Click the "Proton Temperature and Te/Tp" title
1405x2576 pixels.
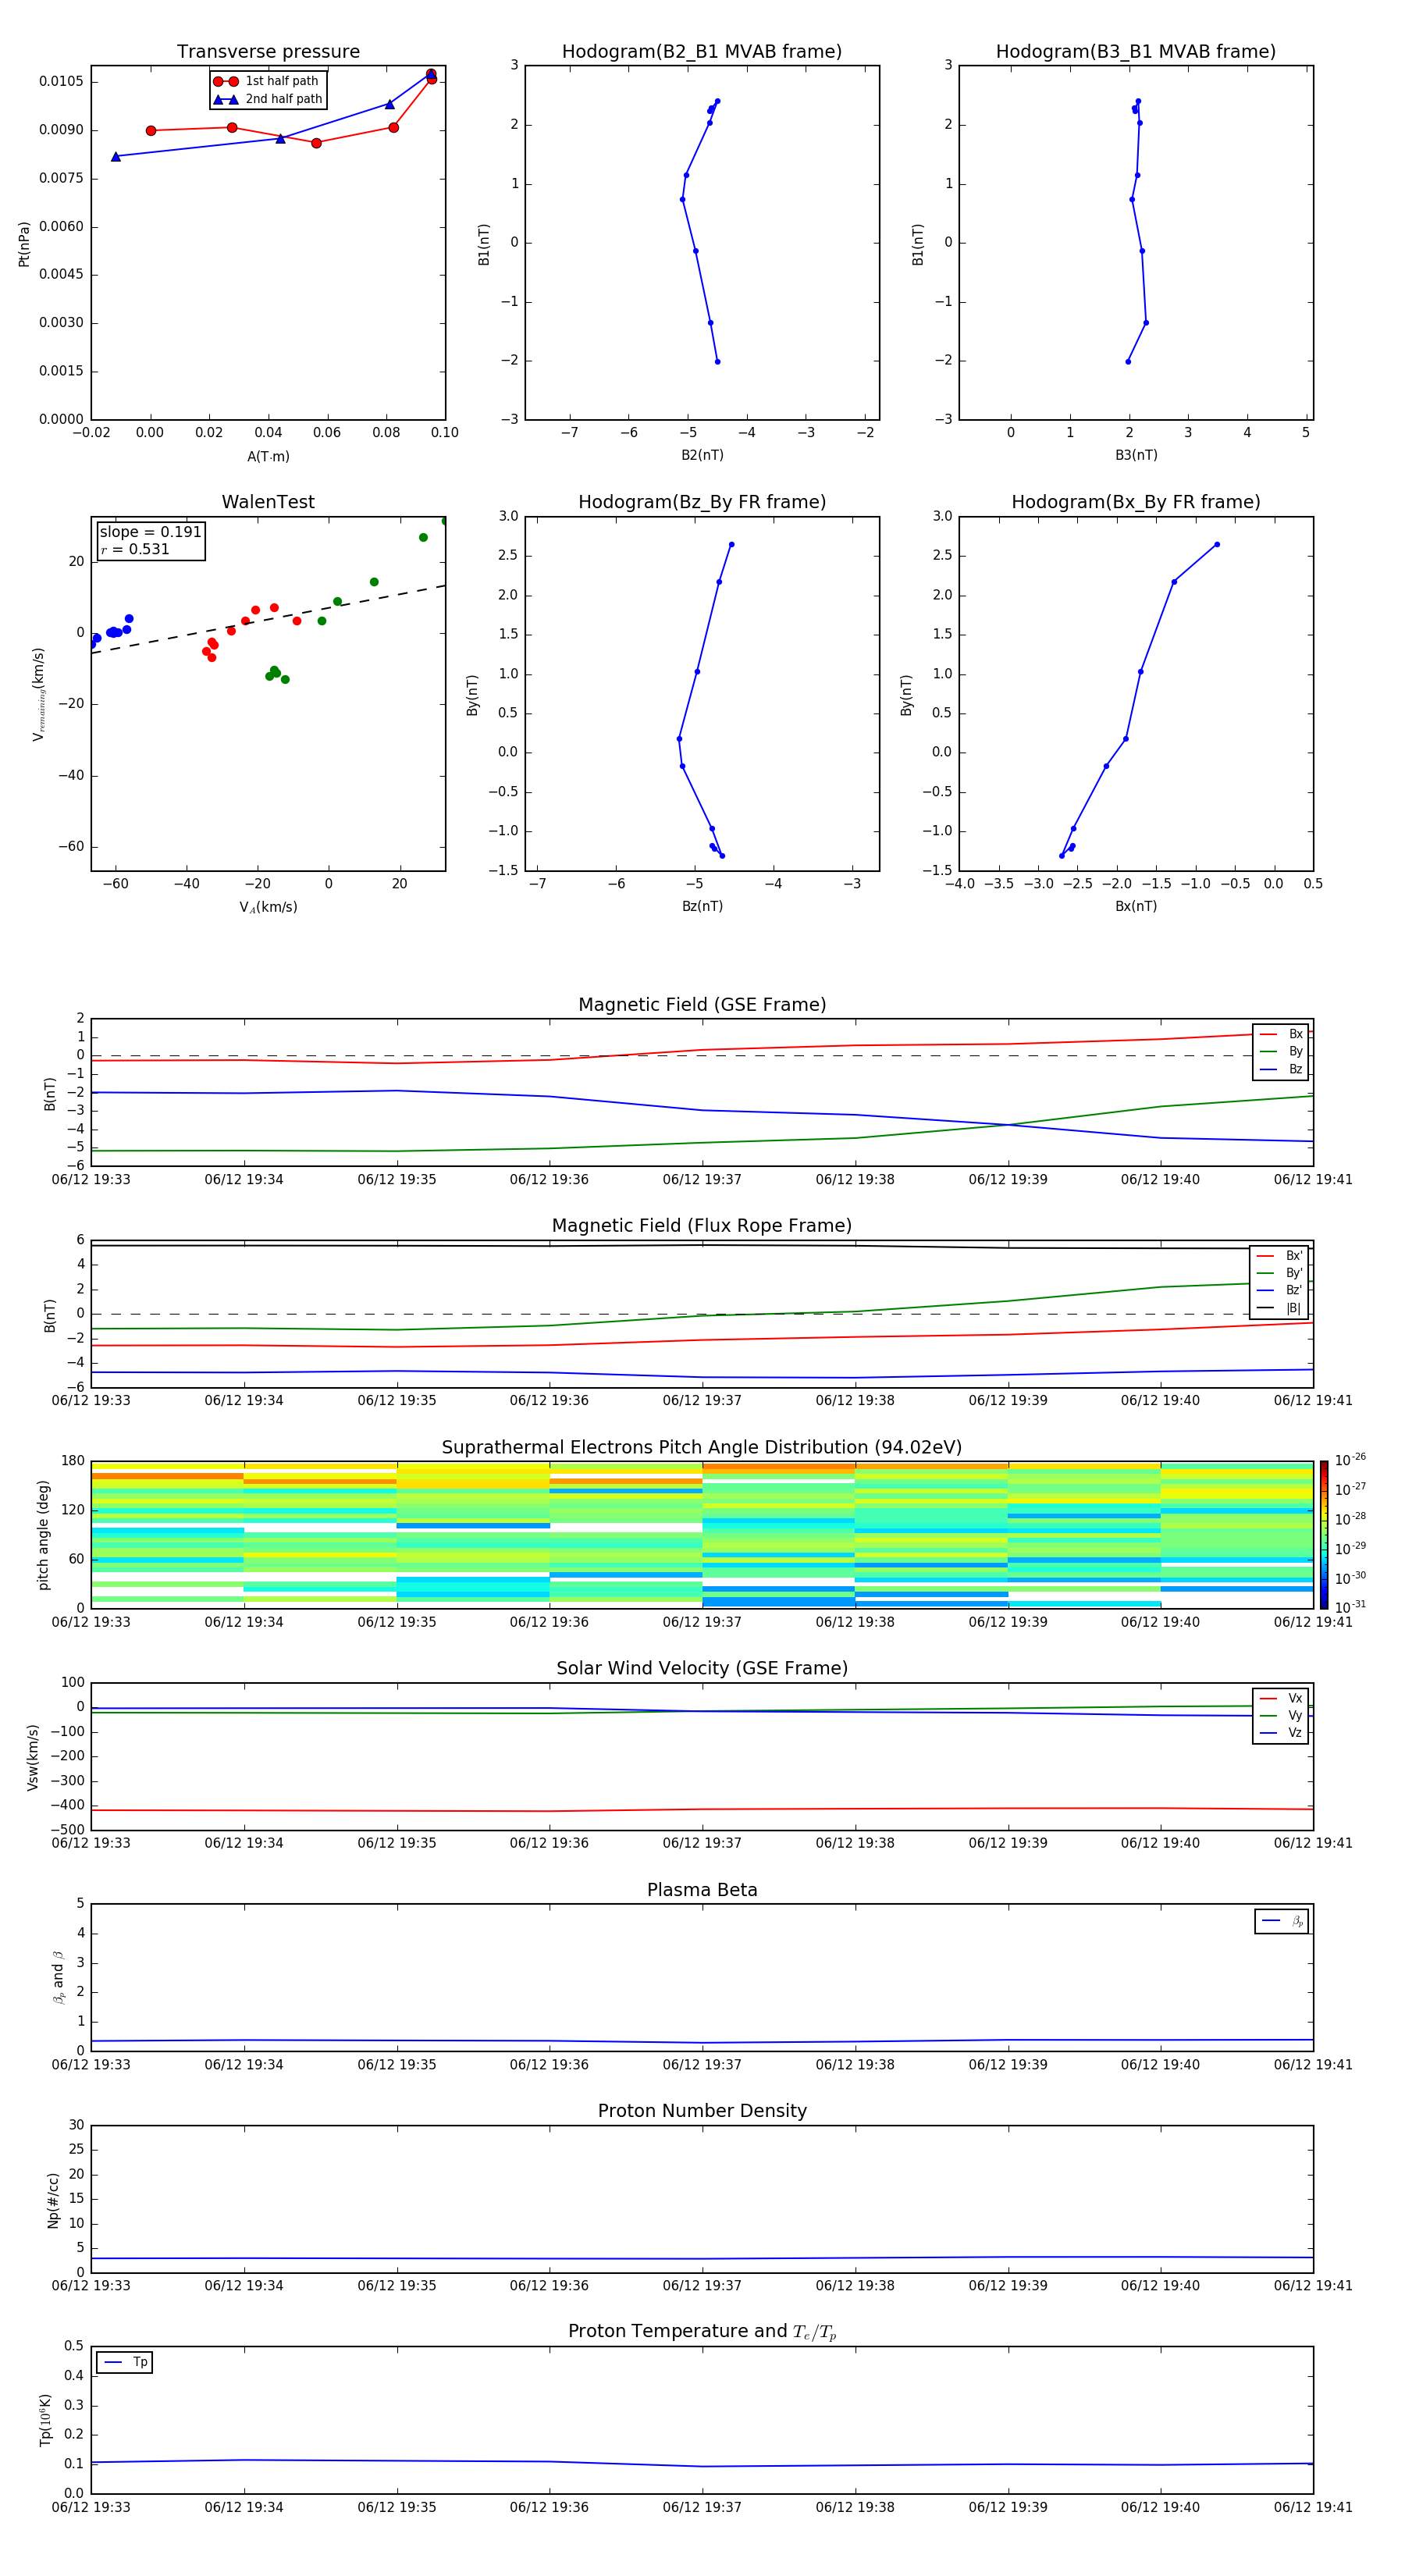[x=702, y=2332]
